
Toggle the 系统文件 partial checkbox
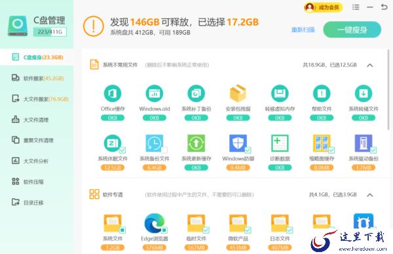click(x=122, y=230)
